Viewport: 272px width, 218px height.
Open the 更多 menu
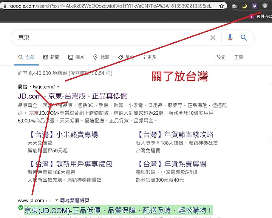click(150, 57)
